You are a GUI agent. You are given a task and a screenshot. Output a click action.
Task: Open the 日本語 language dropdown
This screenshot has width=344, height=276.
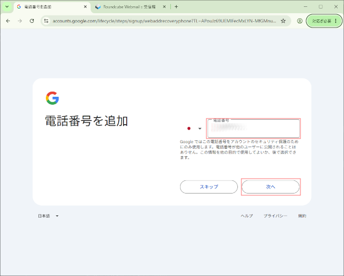tap(48, 216)
